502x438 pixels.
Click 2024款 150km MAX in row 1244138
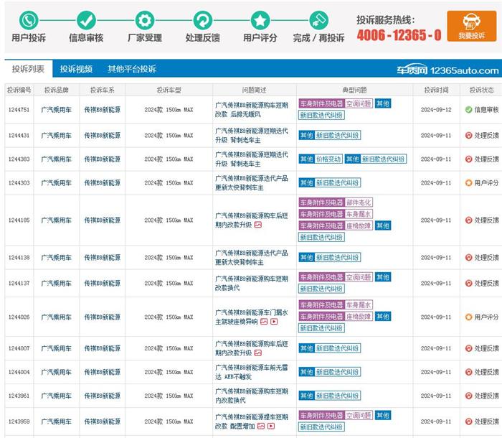pos(169,257)
